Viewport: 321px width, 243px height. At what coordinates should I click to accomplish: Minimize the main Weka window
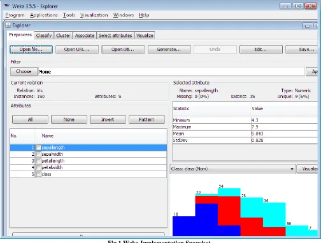click(285, 6)
